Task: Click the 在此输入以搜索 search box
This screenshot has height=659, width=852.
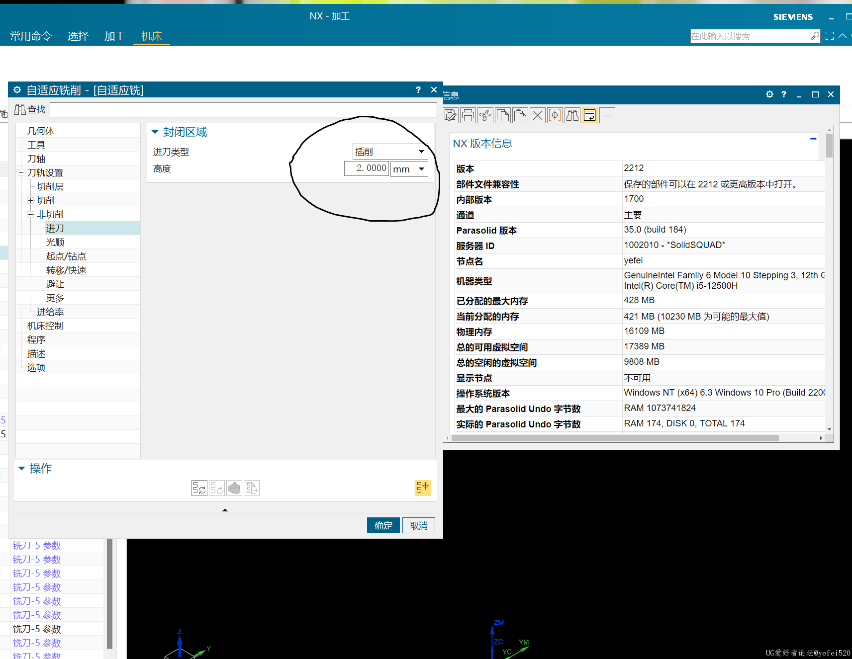Action: (x=750, y=36)
